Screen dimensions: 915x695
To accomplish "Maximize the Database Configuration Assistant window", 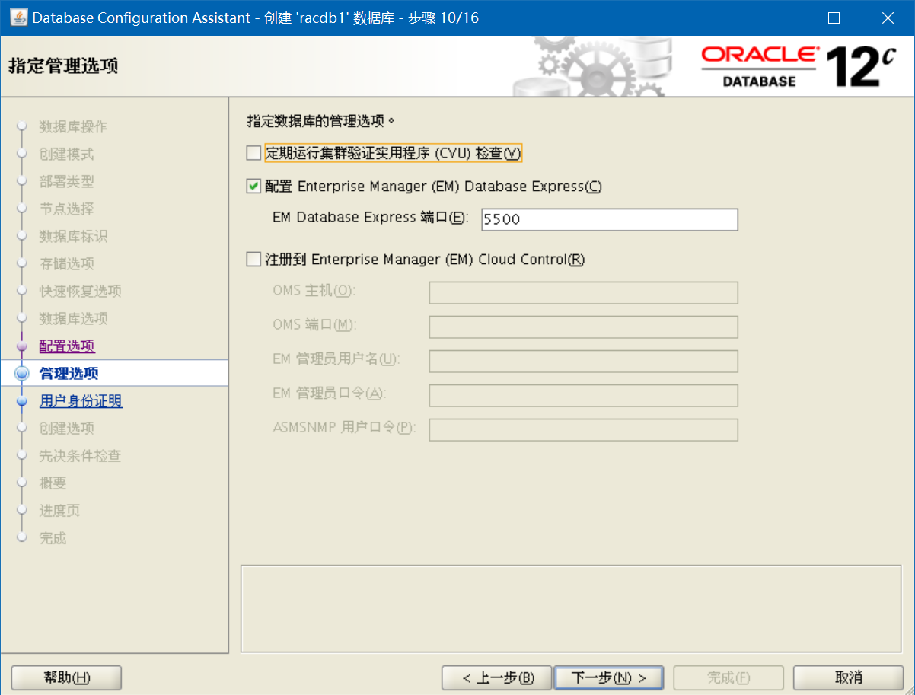I will 834,18.
